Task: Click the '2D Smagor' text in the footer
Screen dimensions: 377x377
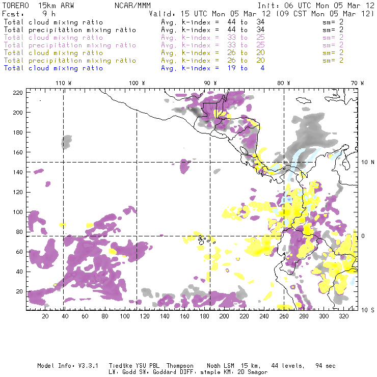Action: click(x=253, y=372)
